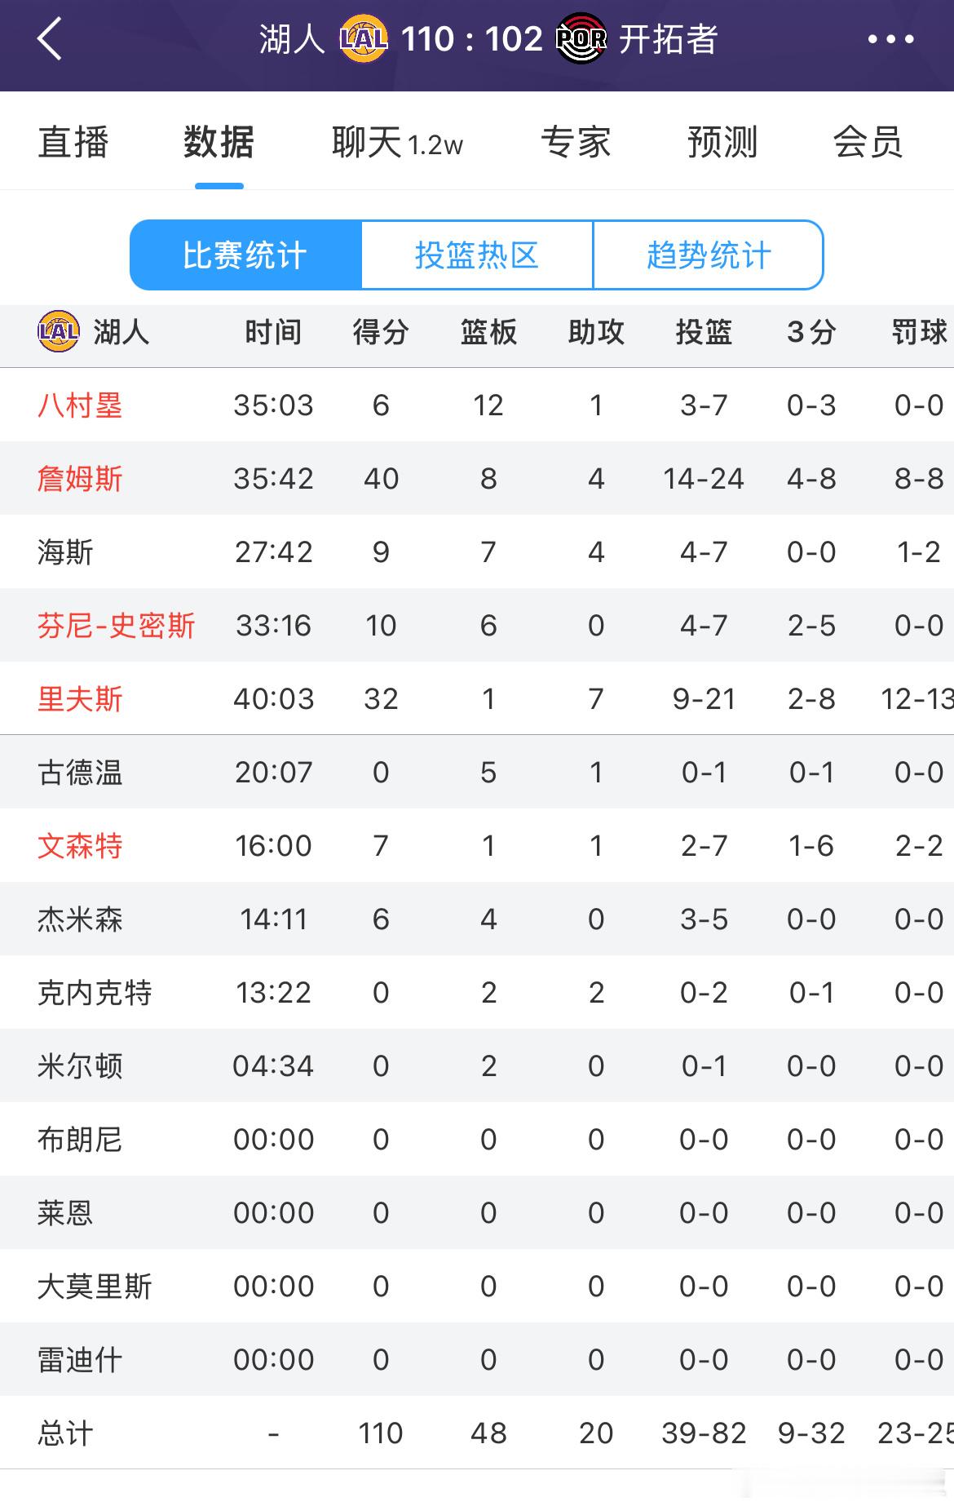The image size is (954, 1506).
Task: Open the 预测 tab
Action: click(x=722, y=142)
